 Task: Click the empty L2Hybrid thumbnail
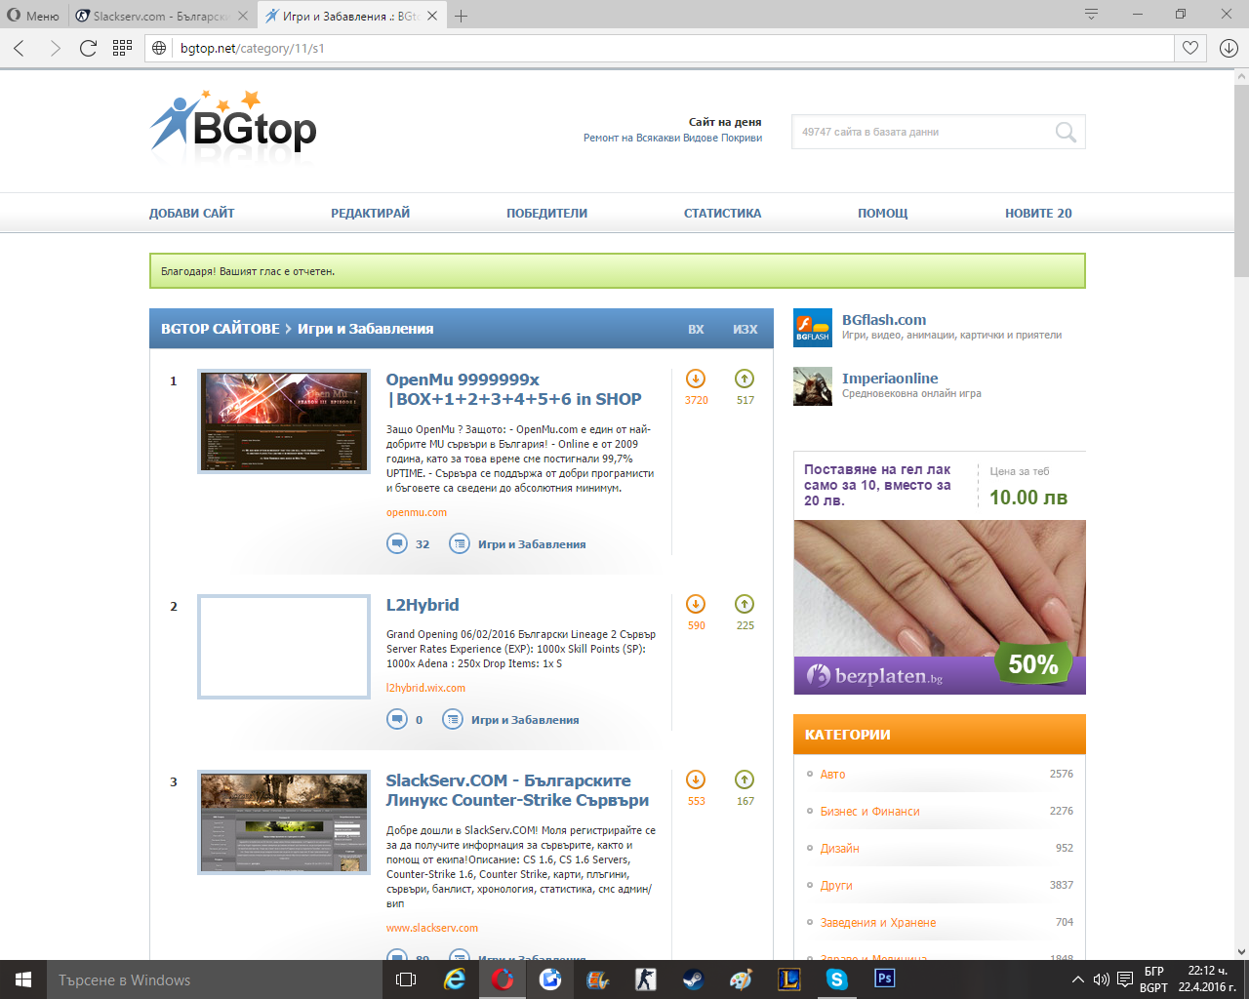(284, 647)
